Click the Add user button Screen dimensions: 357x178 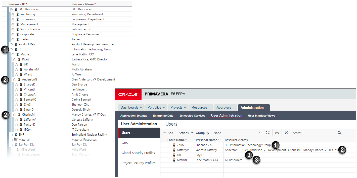[168, 133]
